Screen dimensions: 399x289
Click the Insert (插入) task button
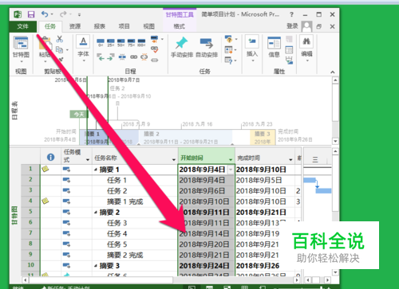click(252, 48)
